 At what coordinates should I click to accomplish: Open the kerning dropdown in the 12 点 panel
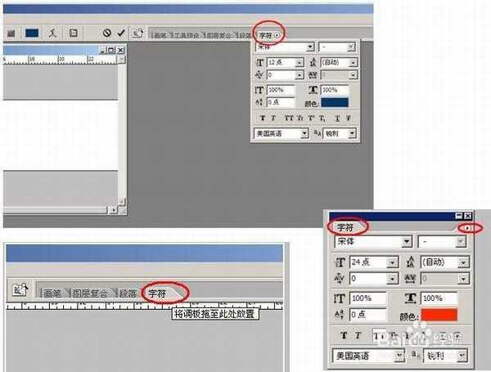300,74
